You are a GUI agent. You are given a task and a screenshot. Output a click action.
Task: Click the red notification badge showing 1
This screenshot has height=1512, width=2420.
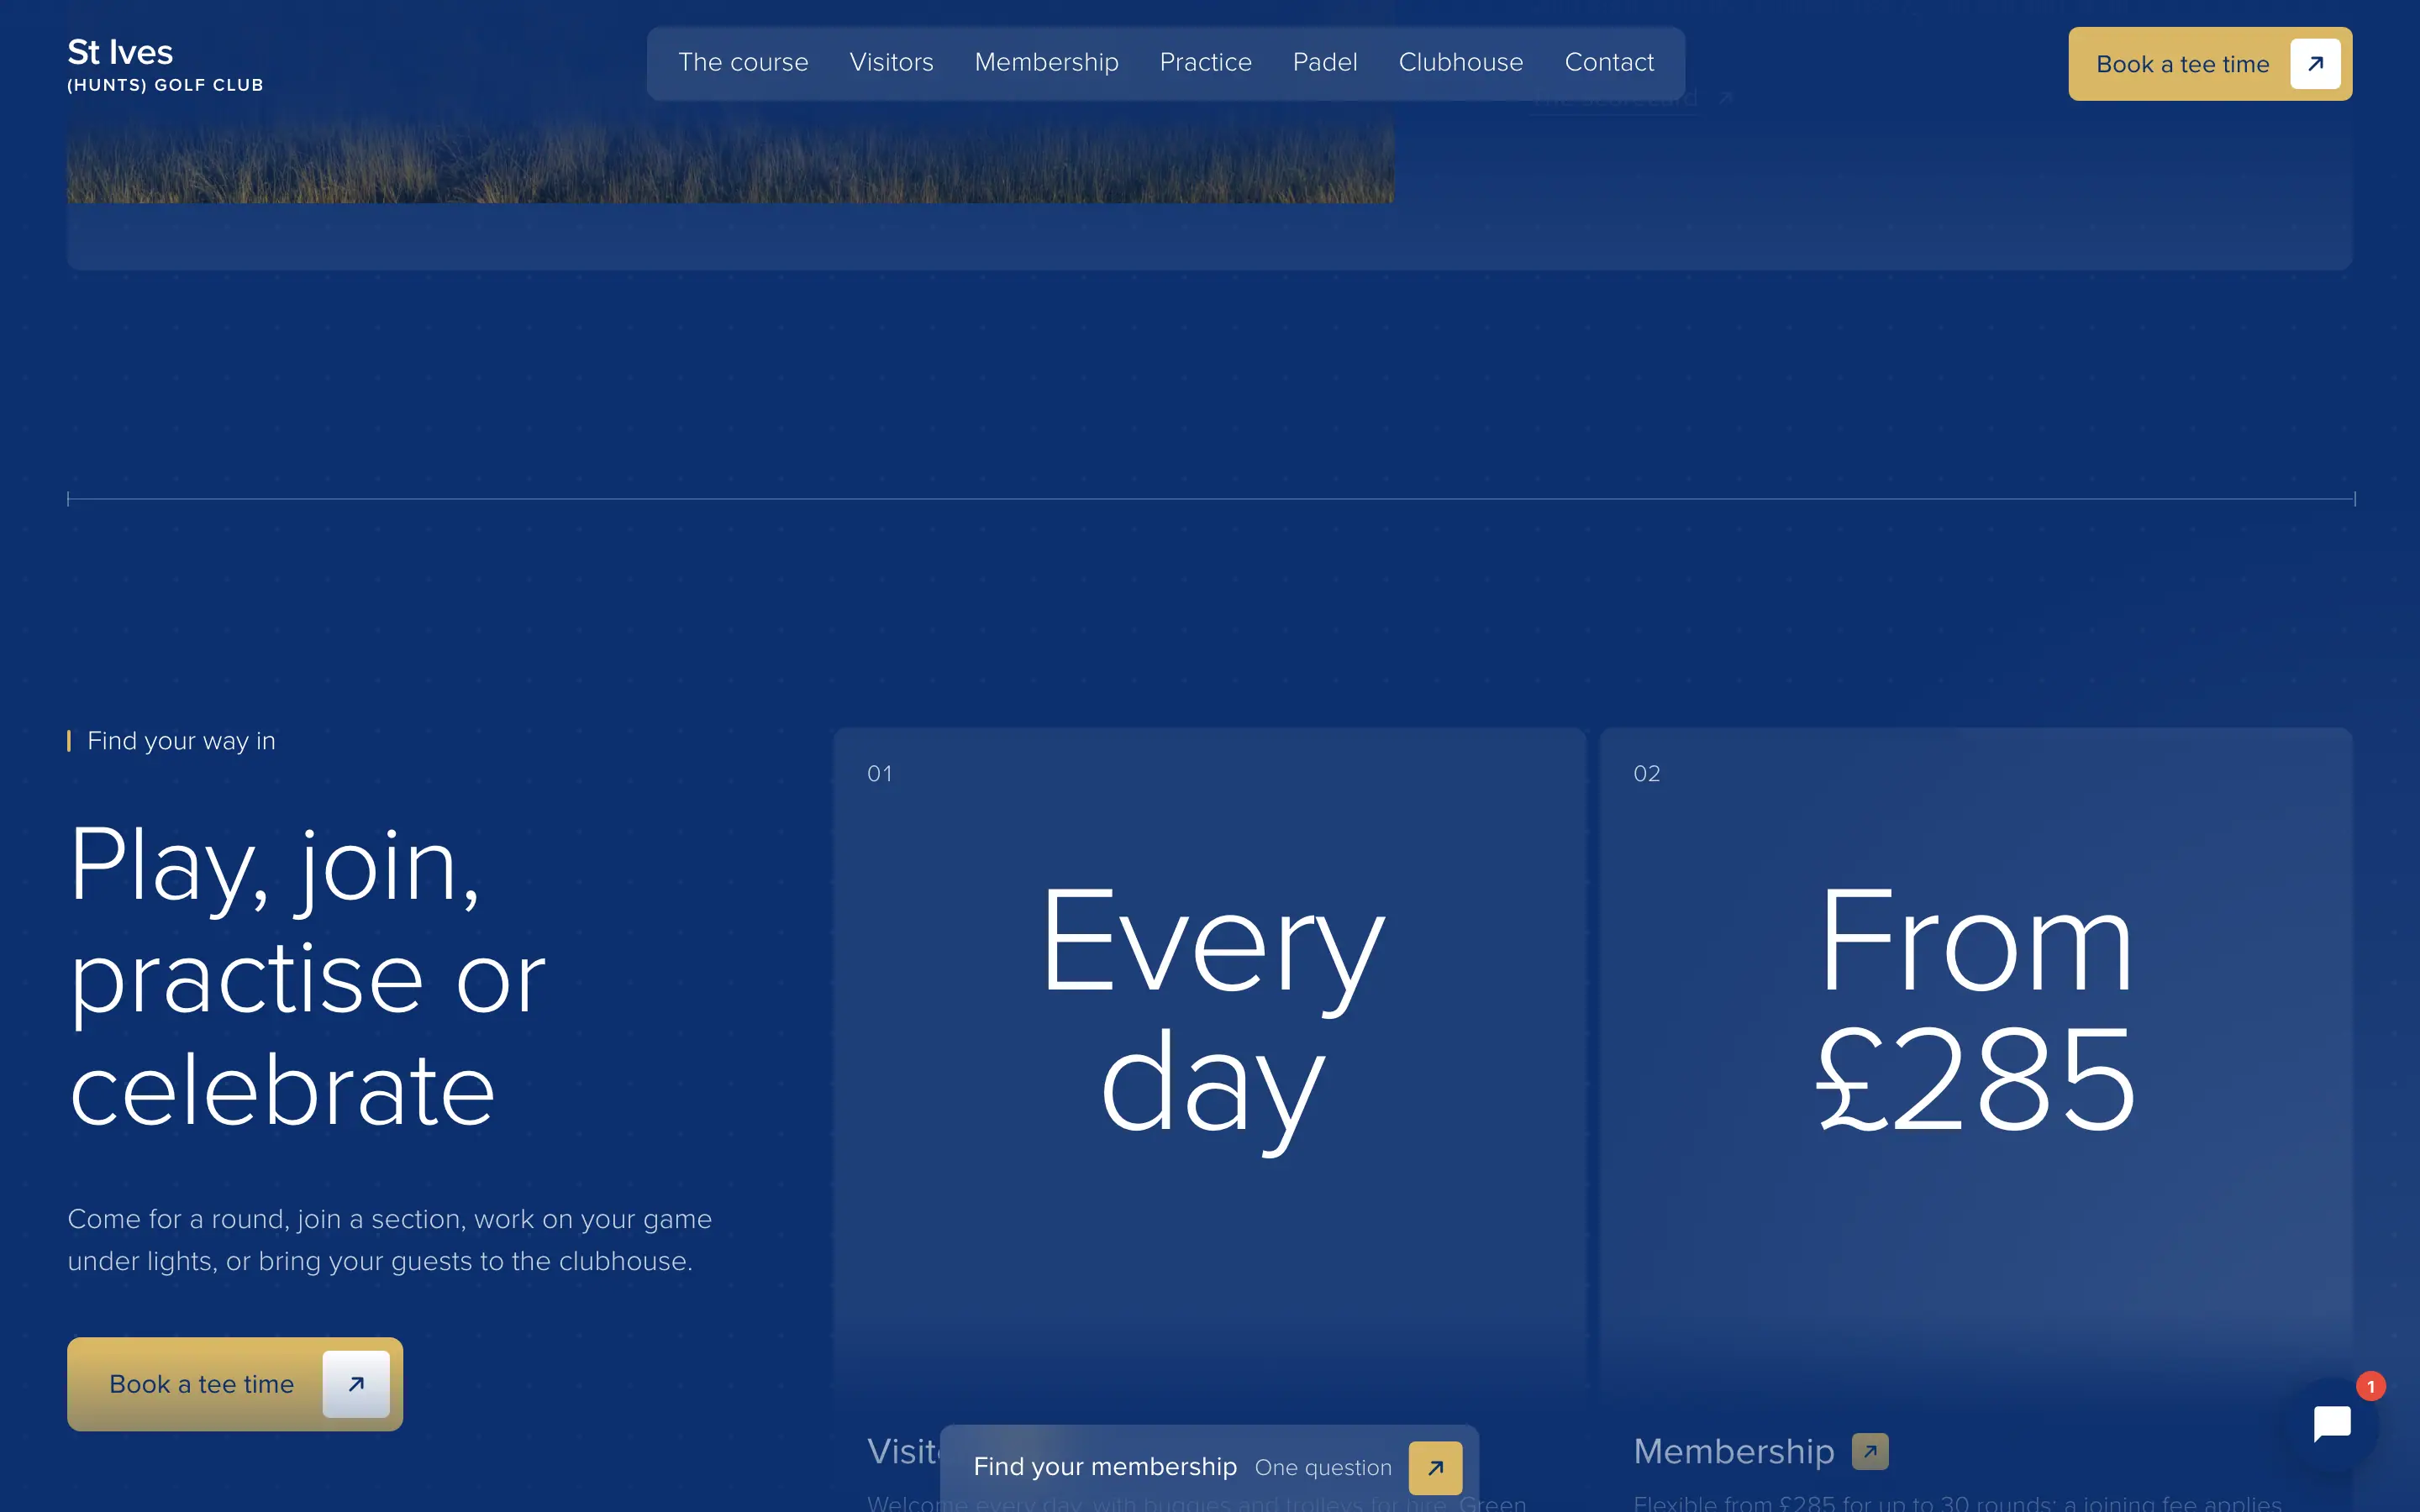2370,1386
